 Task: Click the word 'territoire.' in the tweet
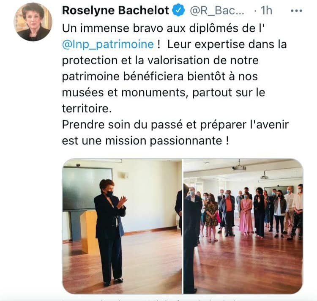pyautogui.click(x=87, y=109)
